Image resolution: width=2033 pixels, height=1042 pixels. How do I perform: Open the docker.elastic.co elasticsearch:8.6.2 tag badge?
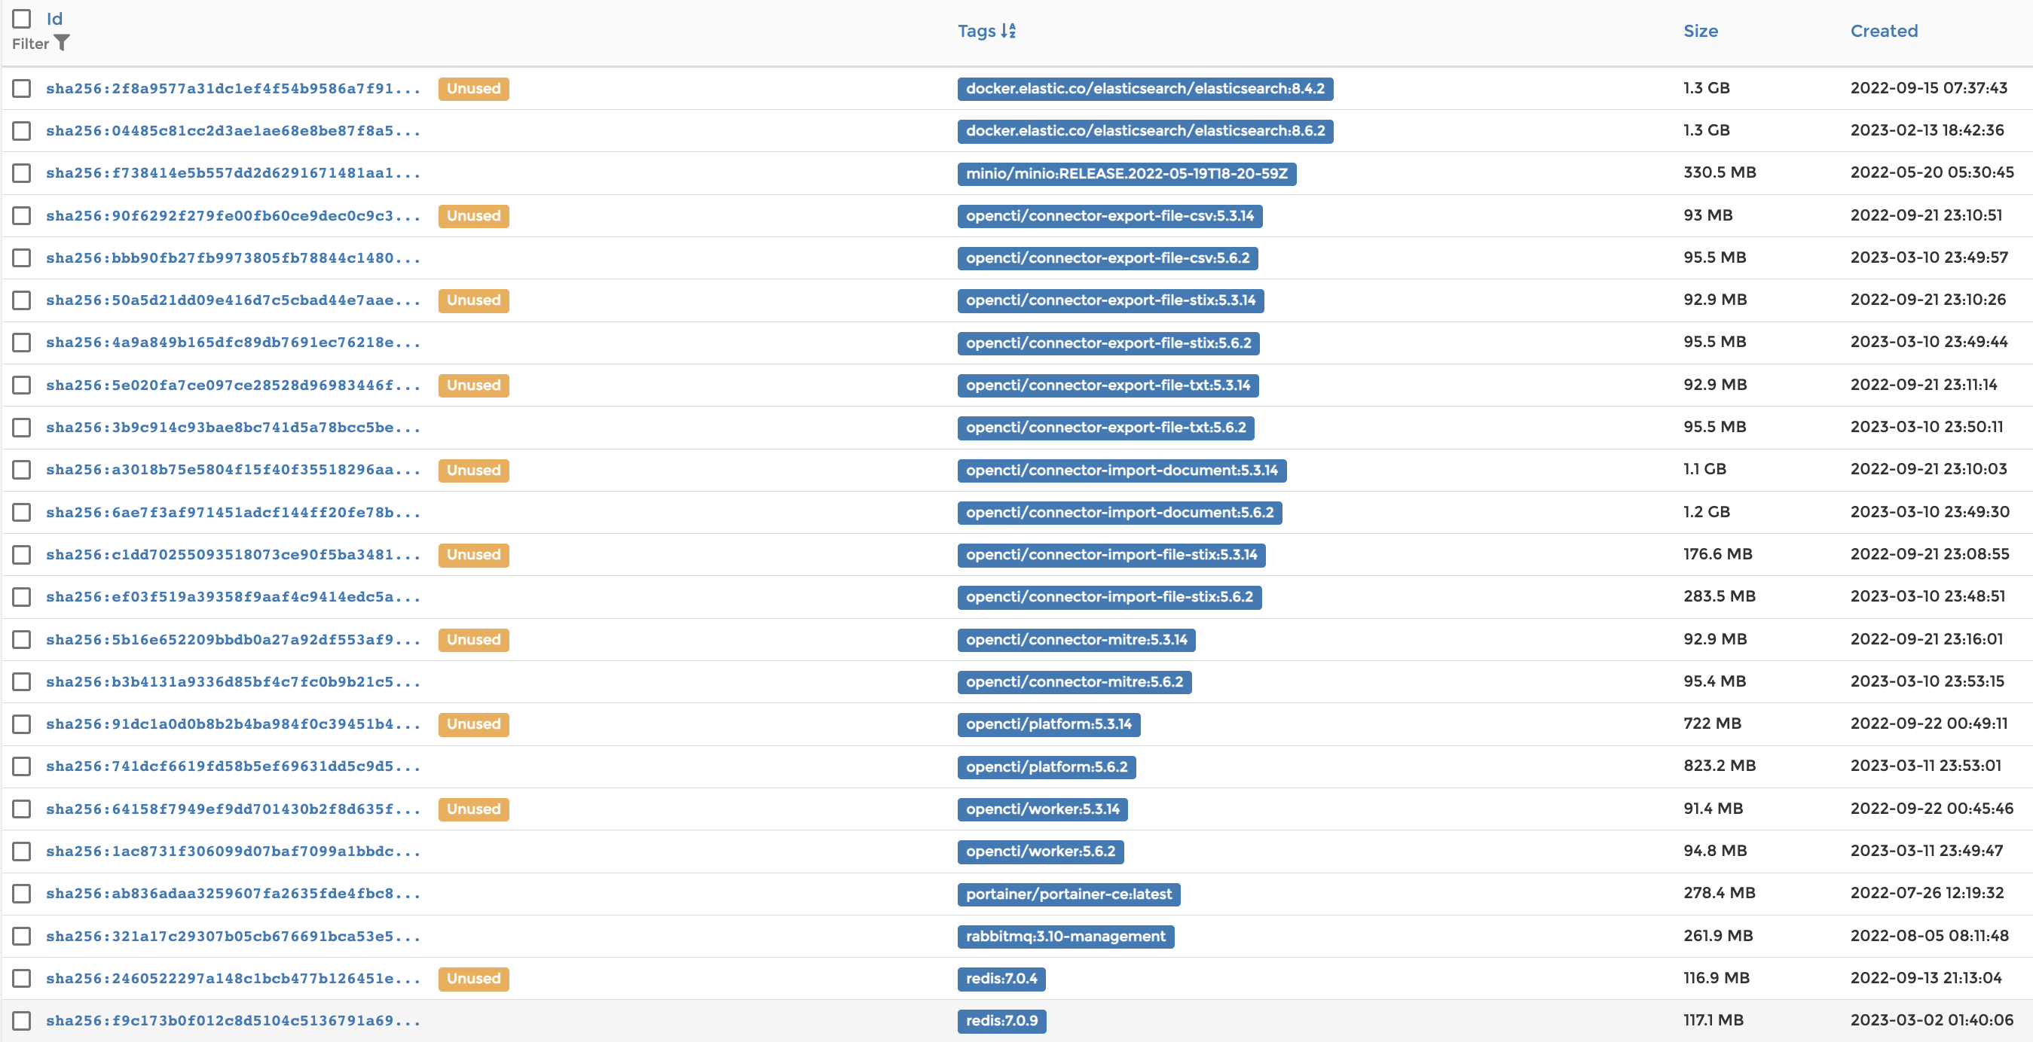click(1145, 131)
